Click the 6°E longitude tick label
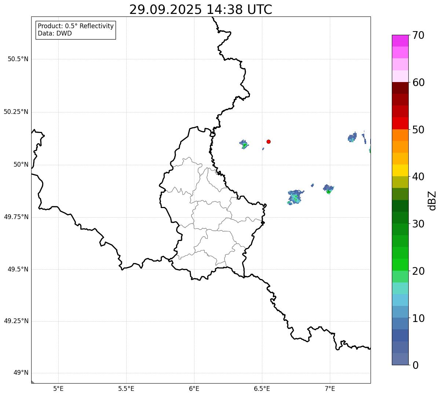The height and width of the screenshot is (396, 441). (x=194, y=388)
